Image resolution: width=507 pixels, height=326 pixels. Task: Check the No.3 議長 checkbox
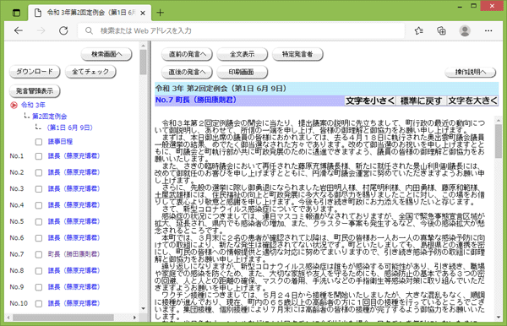click(x=39, y=189)
